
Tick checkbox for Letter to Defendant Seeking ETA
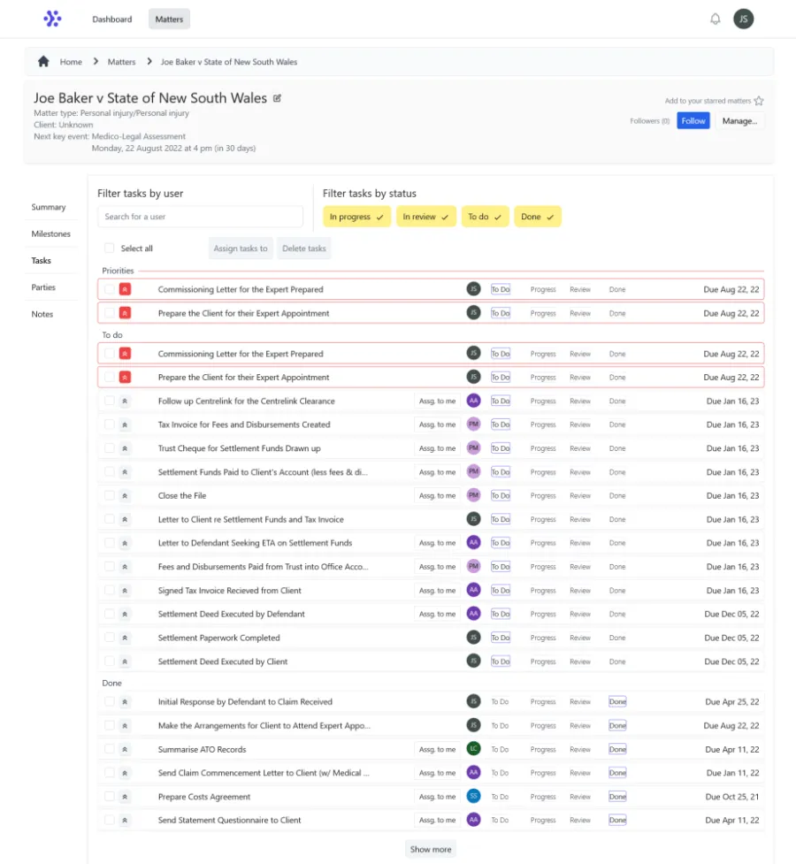coord(109,543)
